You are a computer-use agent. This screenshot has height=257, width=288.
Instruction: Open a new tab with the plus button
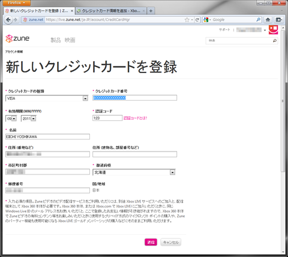pyautogui.click(x=151, y=11)
